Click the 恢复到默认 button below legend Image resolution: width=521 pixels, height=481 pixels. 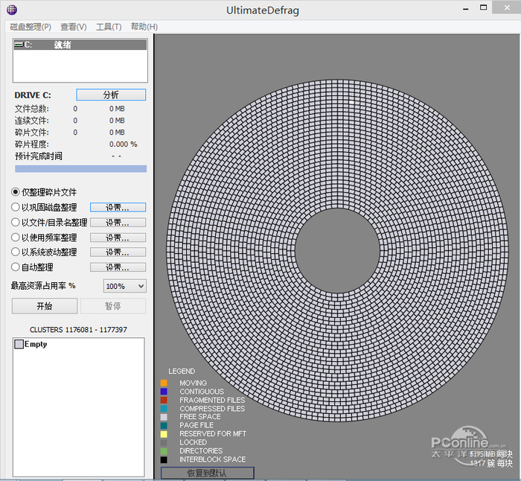tap(207, 474)
